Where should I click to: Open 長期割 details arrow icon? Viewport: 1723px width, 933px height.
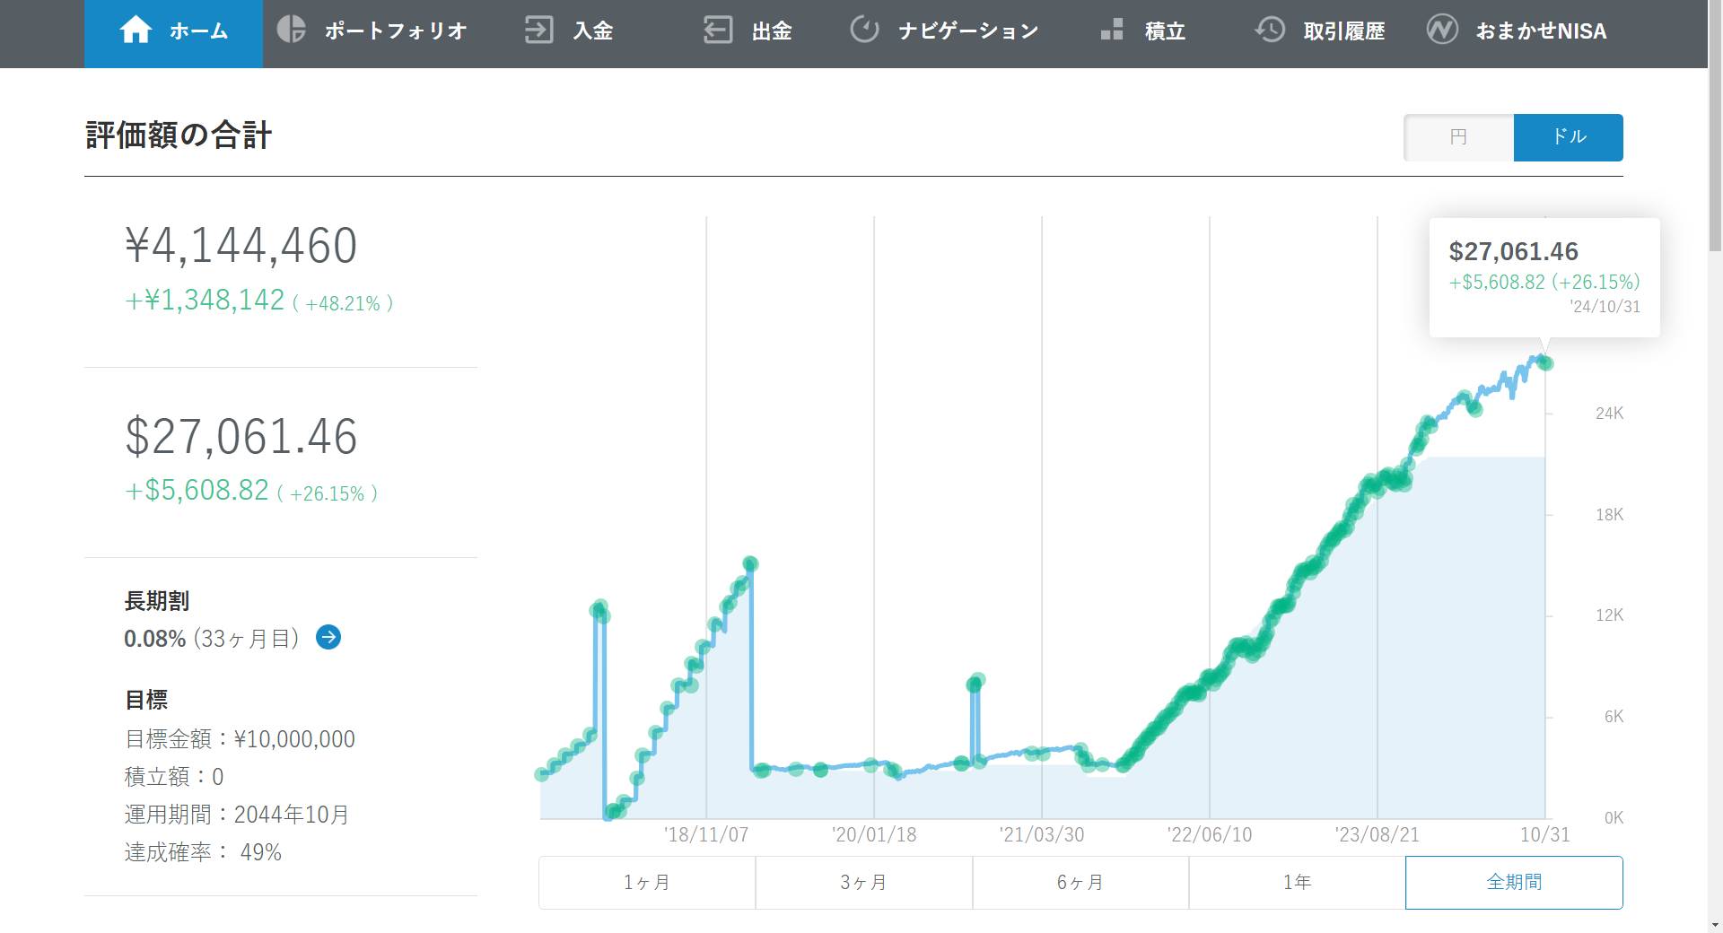click(328, 637)
